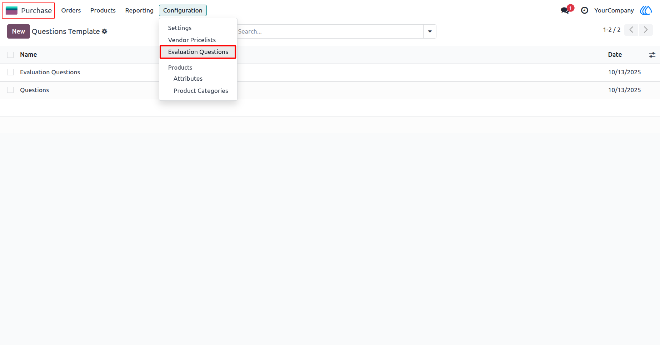The image size is (660, 345).
Task: Click the gear icon beside Questions Template
Action: [105, 31]
